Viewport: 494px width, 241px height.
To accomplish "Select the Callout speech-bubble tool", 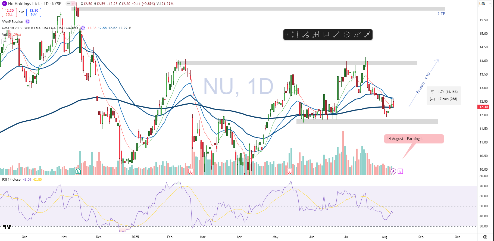I will (326, 35).
